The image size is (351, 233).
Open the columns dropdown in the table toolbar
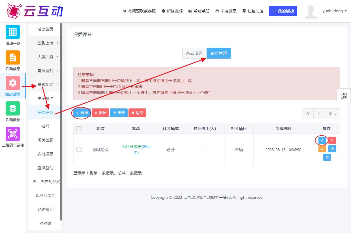[x=332, y=114]
